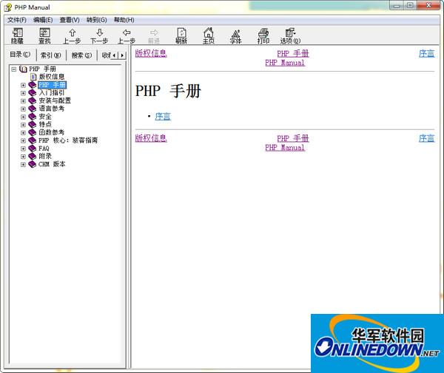Expand the 特点 tree node

23,124
